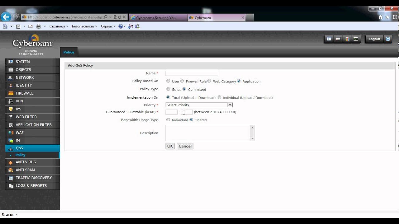Click the Guaranteed bandwidth field

pyautogui.click(x=171, y=112)
